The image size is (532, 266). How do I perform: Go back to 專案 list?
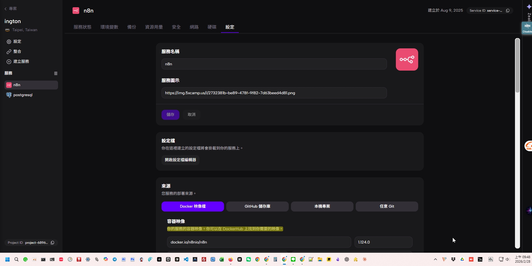click(11, 9)
